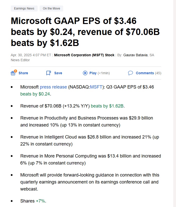Click the green 'beats by $0.24' link
This screenshot has width=176, height=207.
click(x=35, y=94)
